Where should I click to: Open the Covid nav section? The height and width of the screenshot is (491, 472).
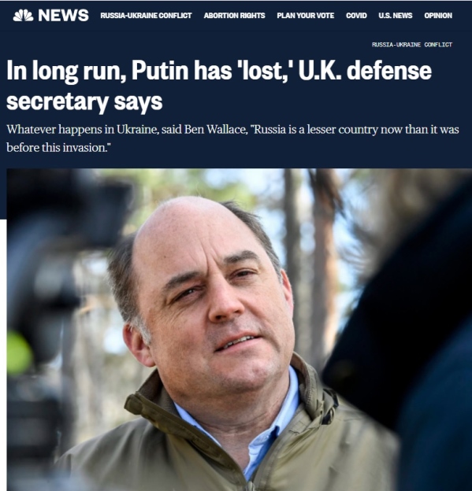click(x=356, y=16)
